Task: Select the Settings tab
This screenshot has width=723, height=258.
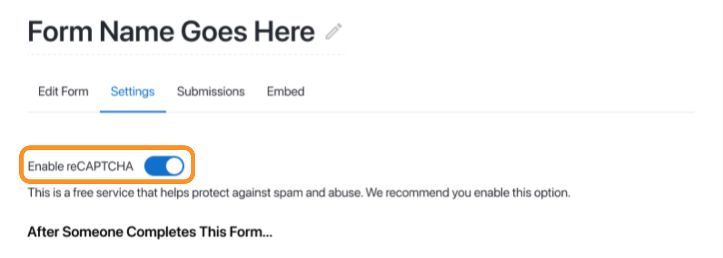Action: (x=133, y=92)
